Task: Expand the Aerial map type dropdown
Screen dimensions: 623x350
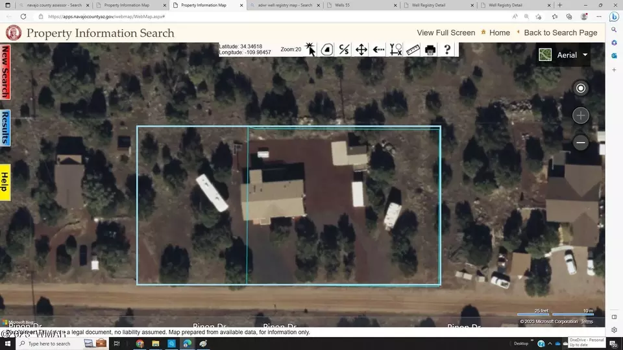Action: tap(564, 55)
